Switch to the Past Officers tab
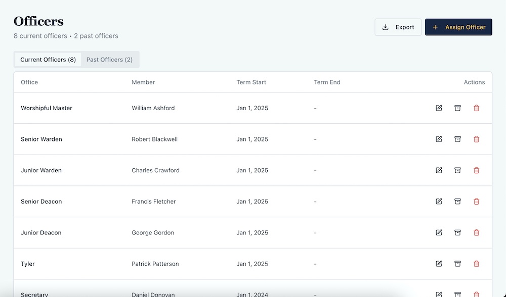 tap(109, 60)
